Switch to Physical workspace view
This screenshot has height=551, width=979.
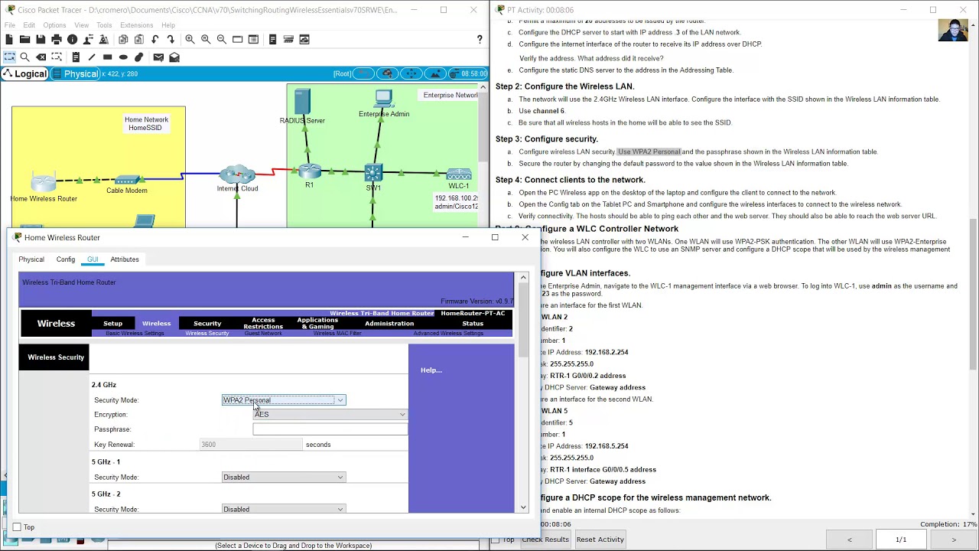76,73
